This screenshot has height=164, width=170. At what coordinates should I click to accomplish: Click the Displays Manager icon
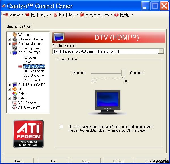(x=15, y=44)
